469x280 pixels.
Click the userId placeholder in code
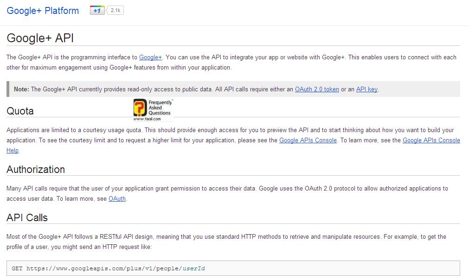tap(194, 268)
